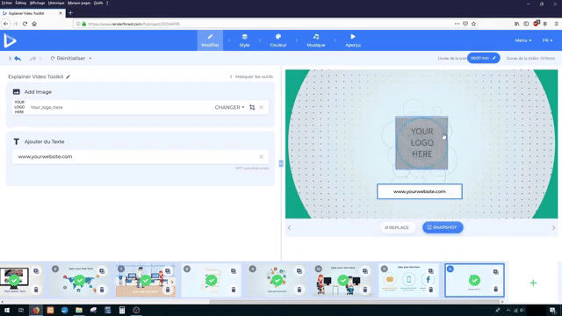The image size is (562, 316).
Task: Edit the scene duration value
Action: (x=483, y=58)
